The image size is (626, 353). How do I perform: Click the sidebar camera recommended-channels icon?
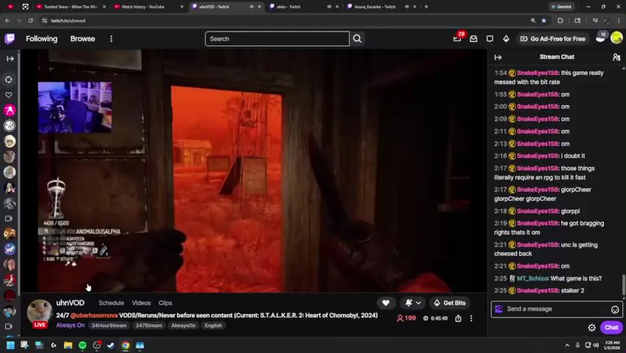(x=8, y=219)
